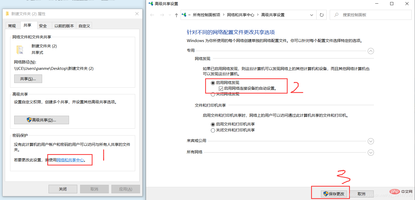Click 共享式 status text

[37, 53]
